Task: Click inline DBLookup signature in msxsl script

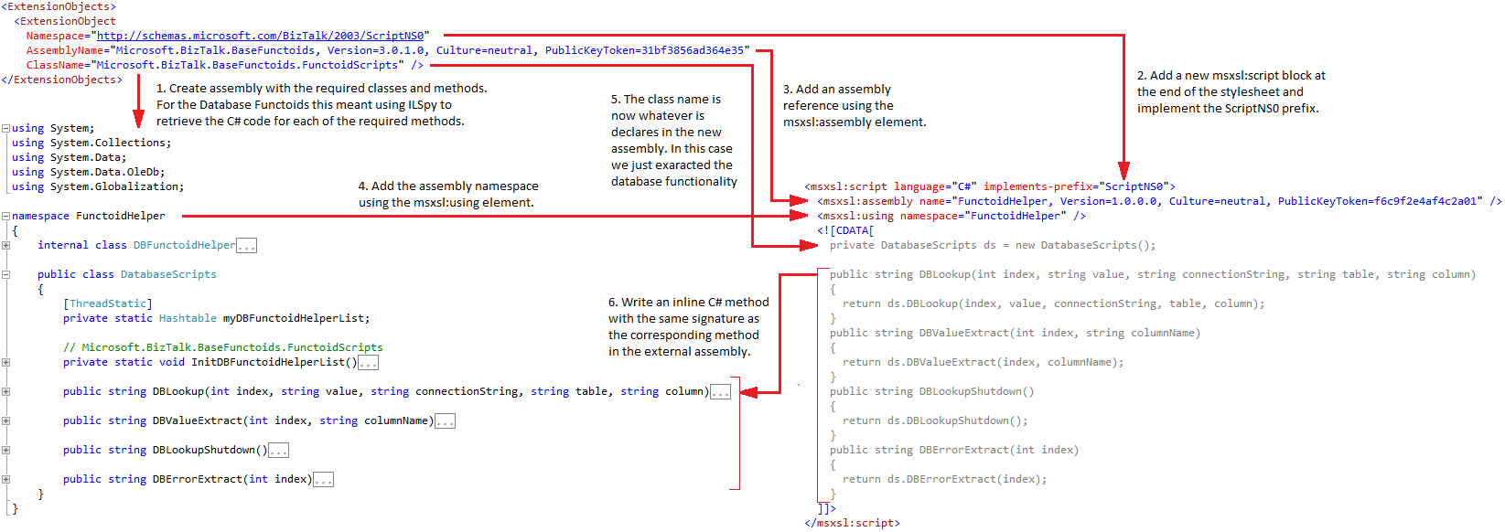Action: (x=1153, y=274)
